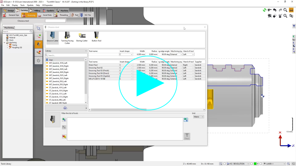Select MT_Sandvik_2020_Left library entry
Image resolution: width=296 pixels, height=166 pixels.
click(58, 69)
